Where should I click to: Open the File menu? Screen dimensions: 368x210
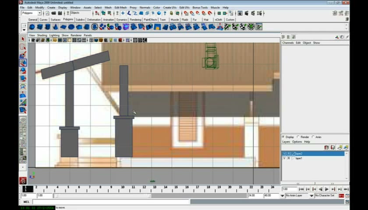tap(22, 7)
